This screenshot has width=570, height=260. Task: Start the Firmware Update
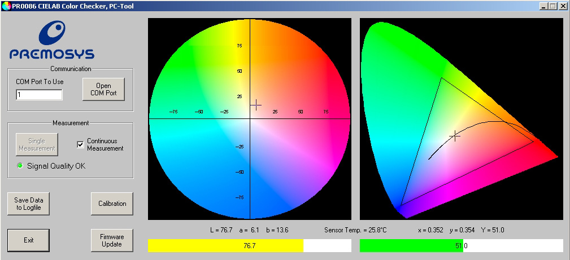(x=112, y=240)
